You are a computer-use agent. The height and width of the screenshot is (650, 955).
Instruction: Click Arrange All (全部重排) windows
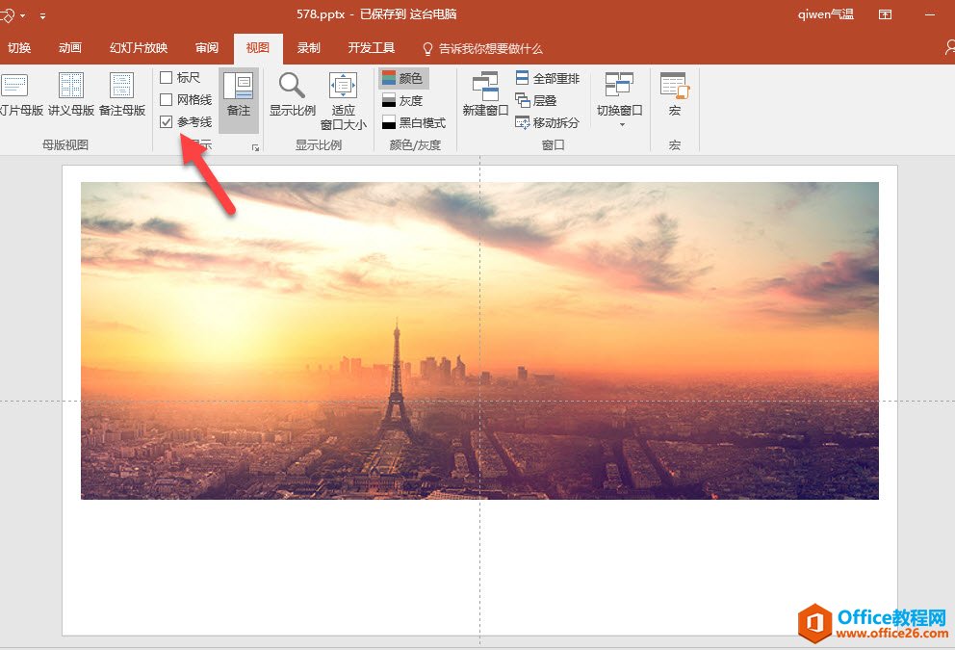pos(547,78)
